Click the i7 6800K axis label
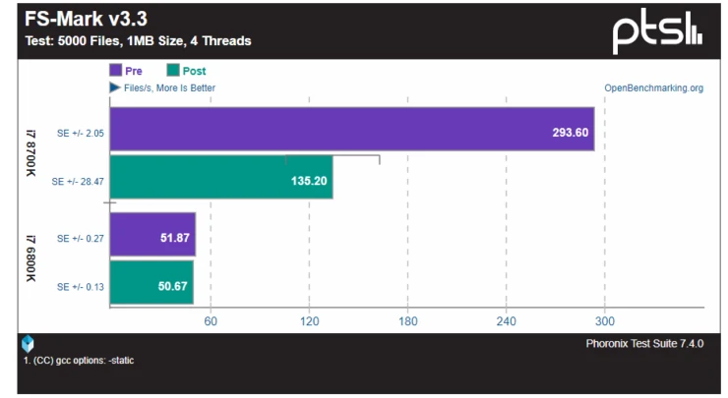This screenshot has height=398, width=728. tap(30, 259)
